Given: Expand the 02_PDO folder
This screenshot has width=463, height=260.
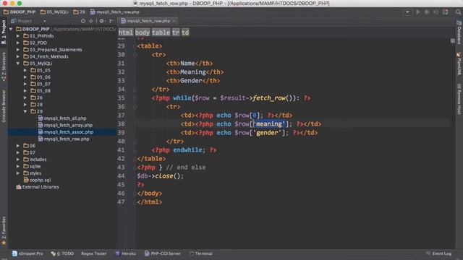Looking at the screenshot, I should (18, 43).
